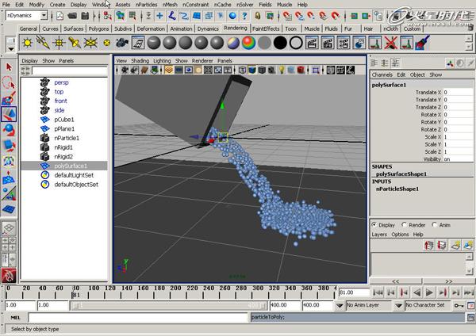
Task: Open the shelf options down arrow
Action: (11, 48)
